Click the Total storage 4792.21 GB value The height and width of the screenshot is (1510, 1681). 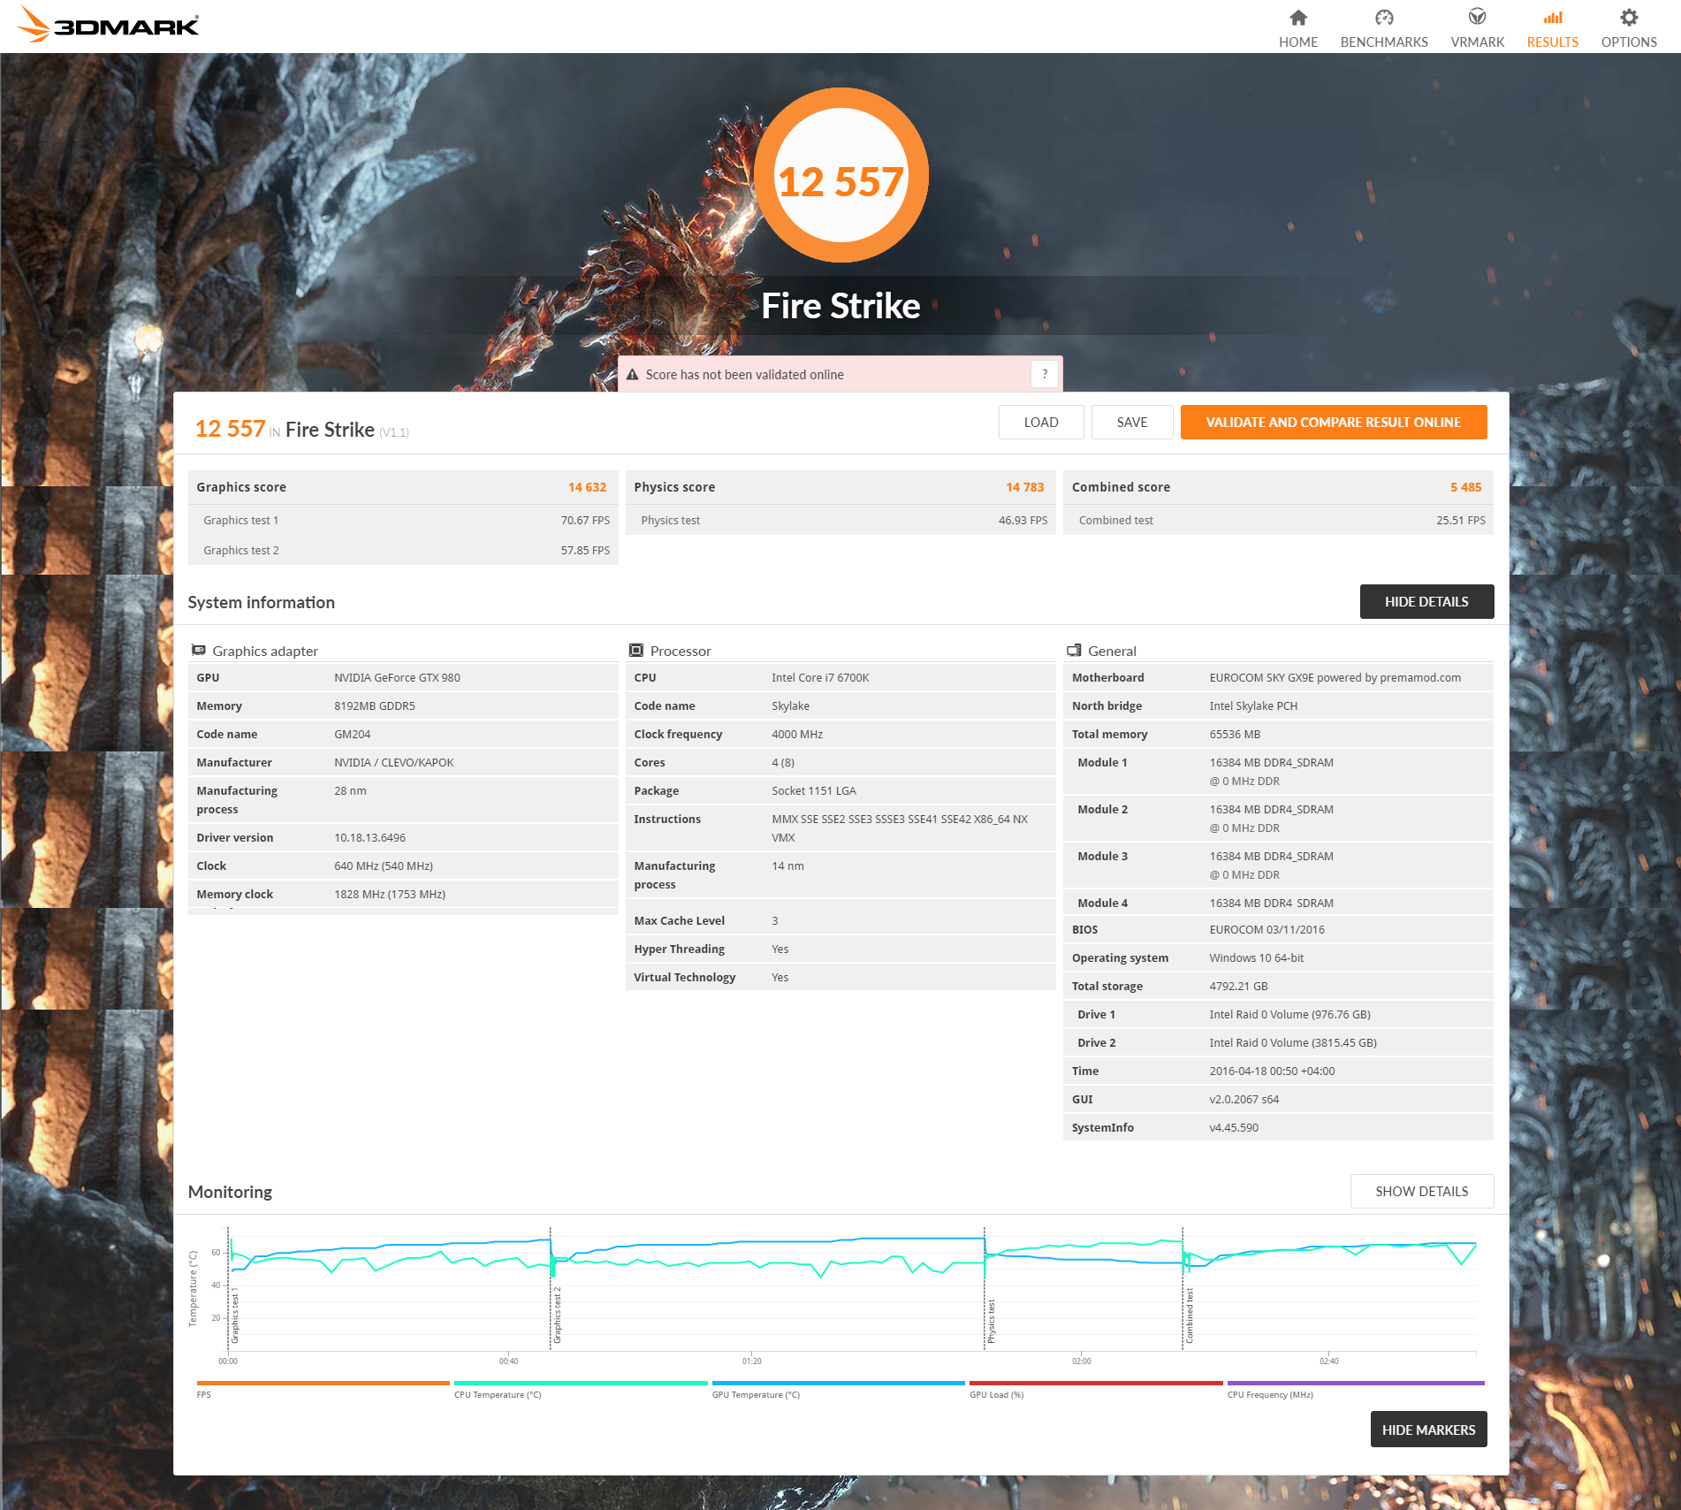(x=1238, y=986)
